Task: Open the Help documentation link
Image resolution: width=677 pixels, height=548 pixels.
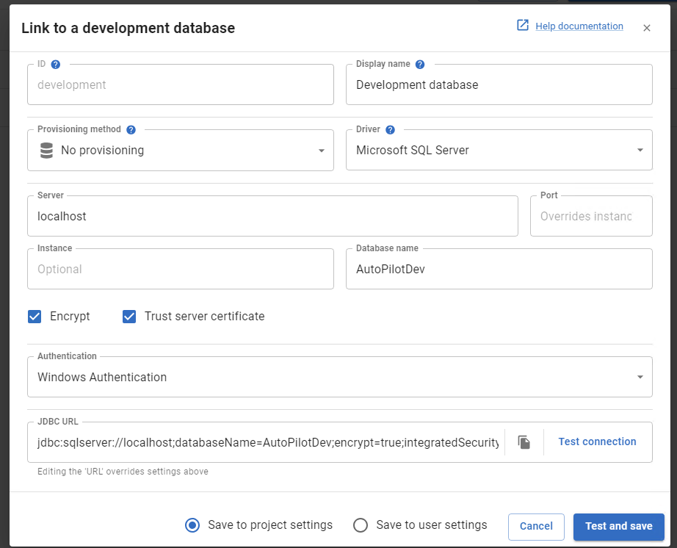Action: [x=579, y=25]
